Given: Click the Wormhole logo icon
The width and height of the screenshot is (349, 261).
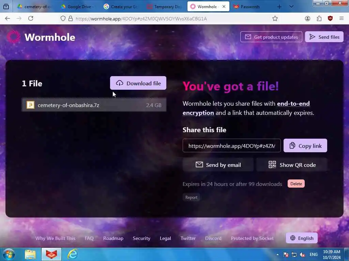Looking at the screenshot, I should [13, 37].
